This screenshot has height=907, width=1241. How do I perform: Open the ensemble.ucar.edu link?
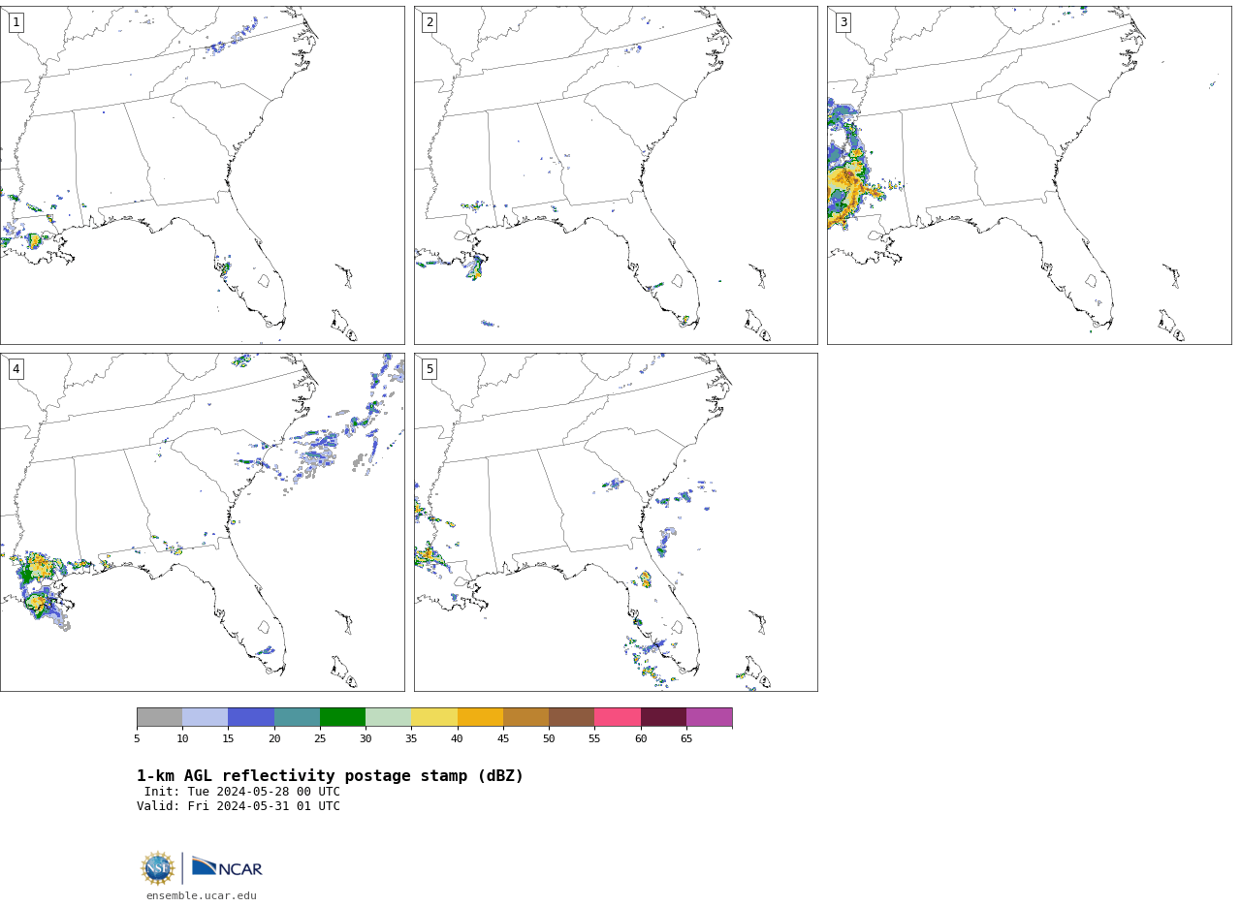202,896
